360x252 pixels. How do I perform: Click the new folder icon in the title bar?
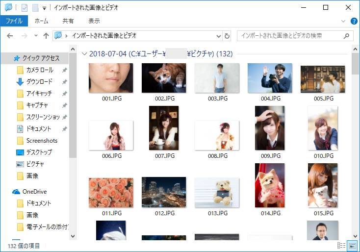(x=35, y=8)
